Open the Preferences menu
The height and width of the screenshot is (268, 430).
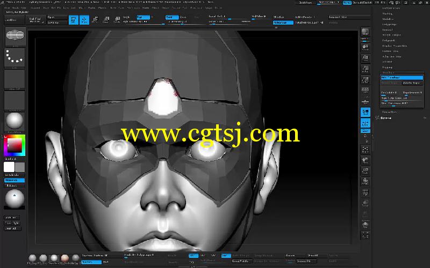tap(133, 8)
